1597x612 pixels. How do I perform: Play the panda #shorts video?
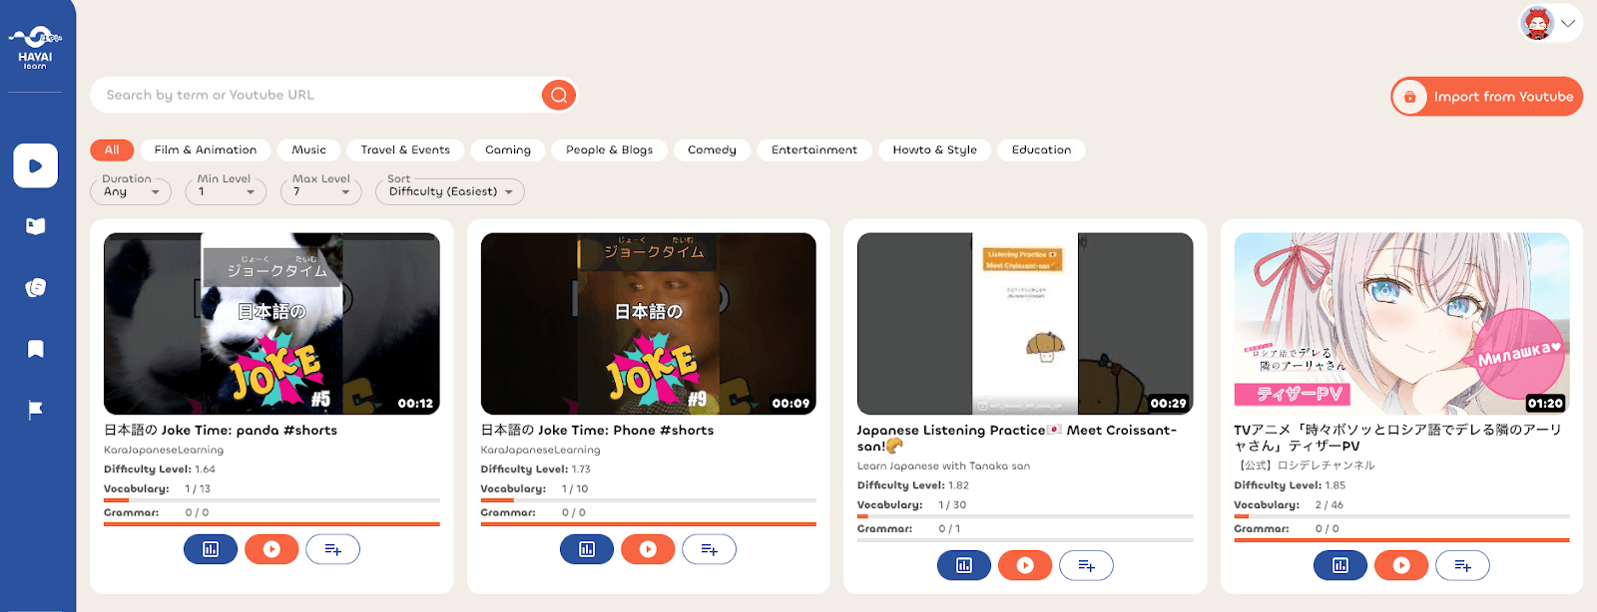[x=271, y=549]
